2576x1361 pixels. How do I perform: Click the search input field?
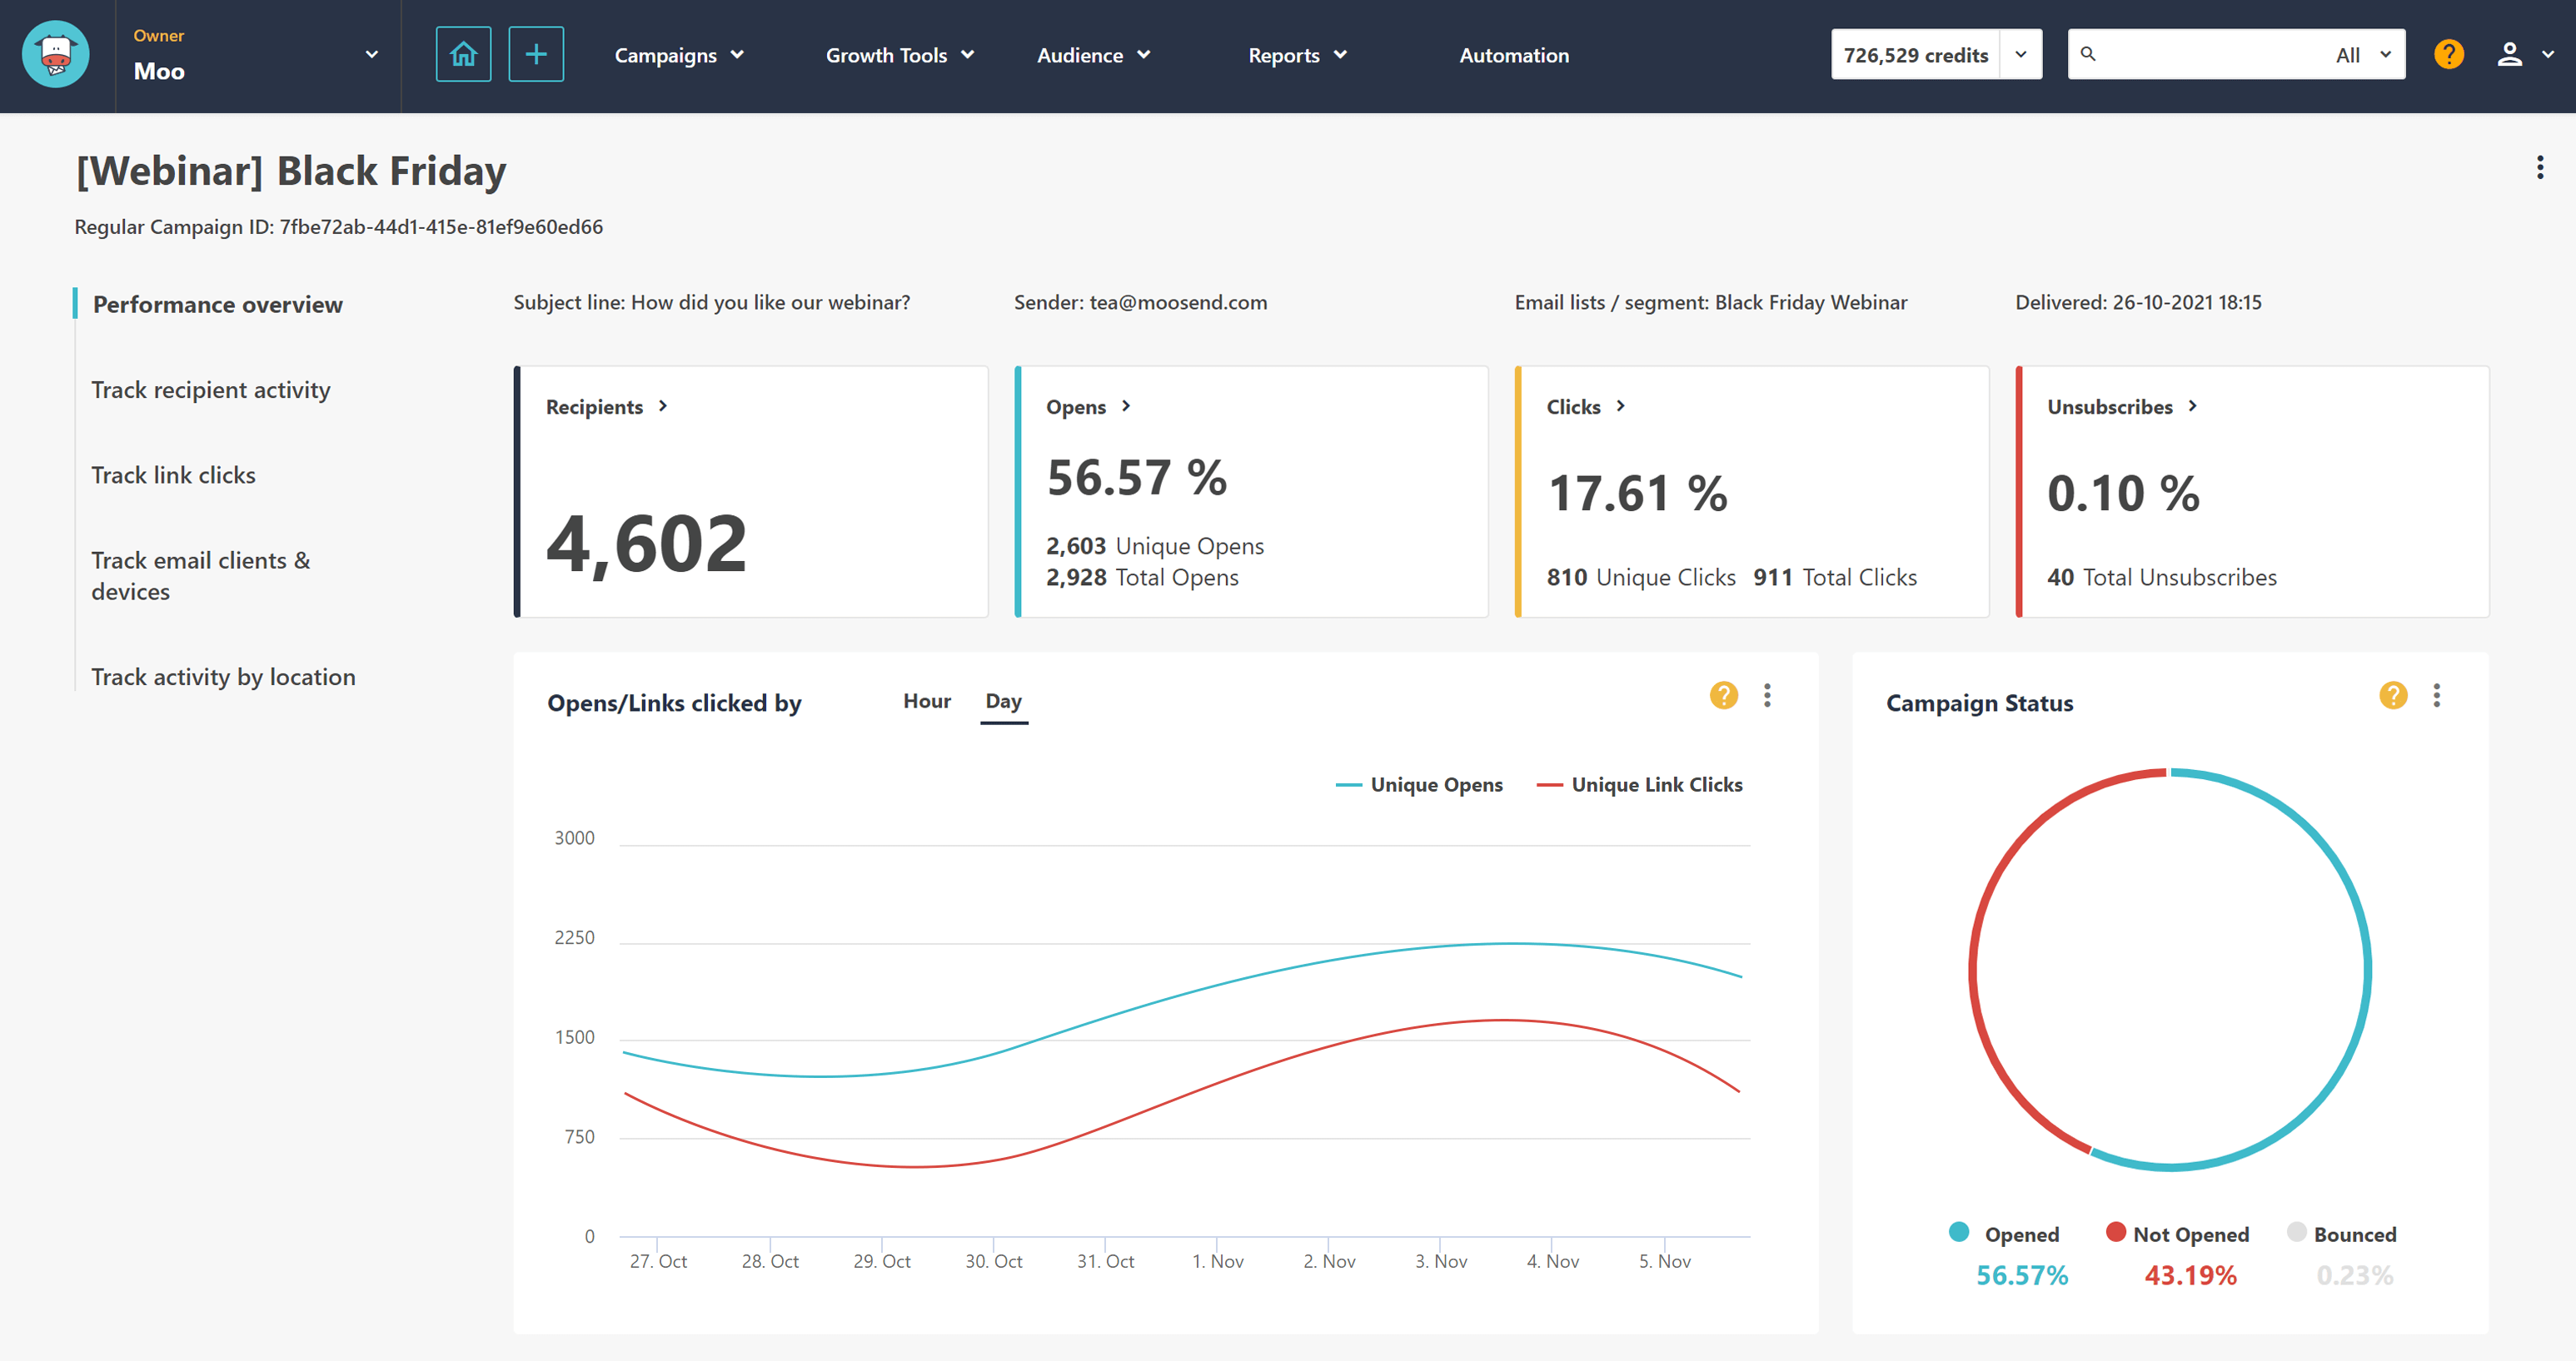[2198, 54]
